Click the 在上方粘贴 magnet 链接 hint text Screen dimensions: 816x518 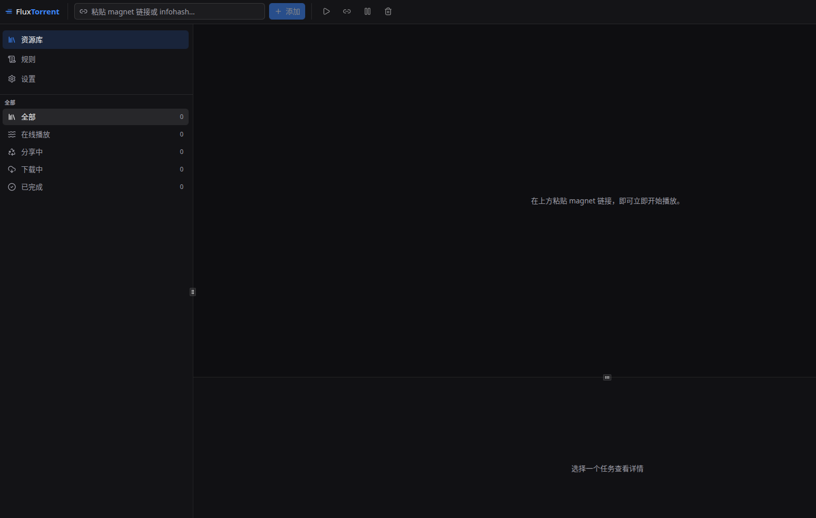(607, 201)
